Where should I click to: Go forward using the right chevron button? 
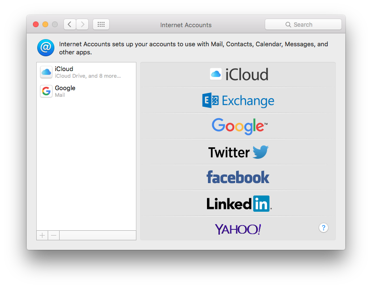pyautogui.click(x=82, y=24)
